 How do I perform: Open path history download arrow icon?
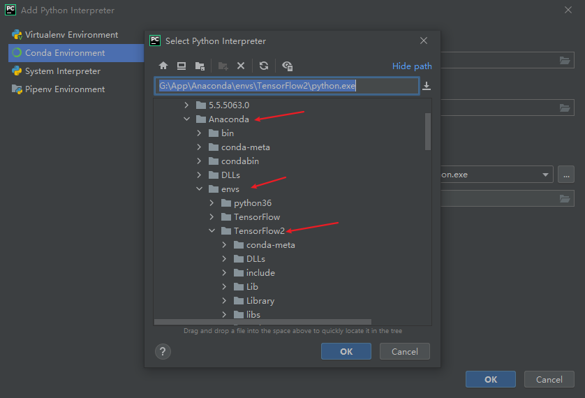pos(427,86)
